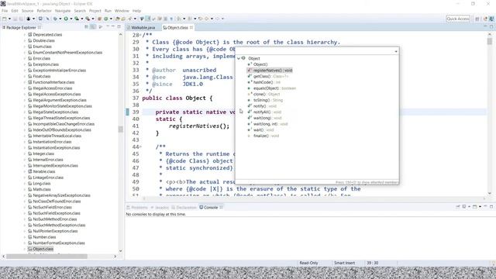Click the Open Type toolbar icon
This screenshot has height=279, width=496.
tap(118, 19)
